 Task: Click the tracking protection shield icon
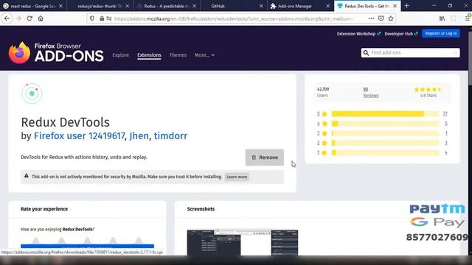[92, 18]
